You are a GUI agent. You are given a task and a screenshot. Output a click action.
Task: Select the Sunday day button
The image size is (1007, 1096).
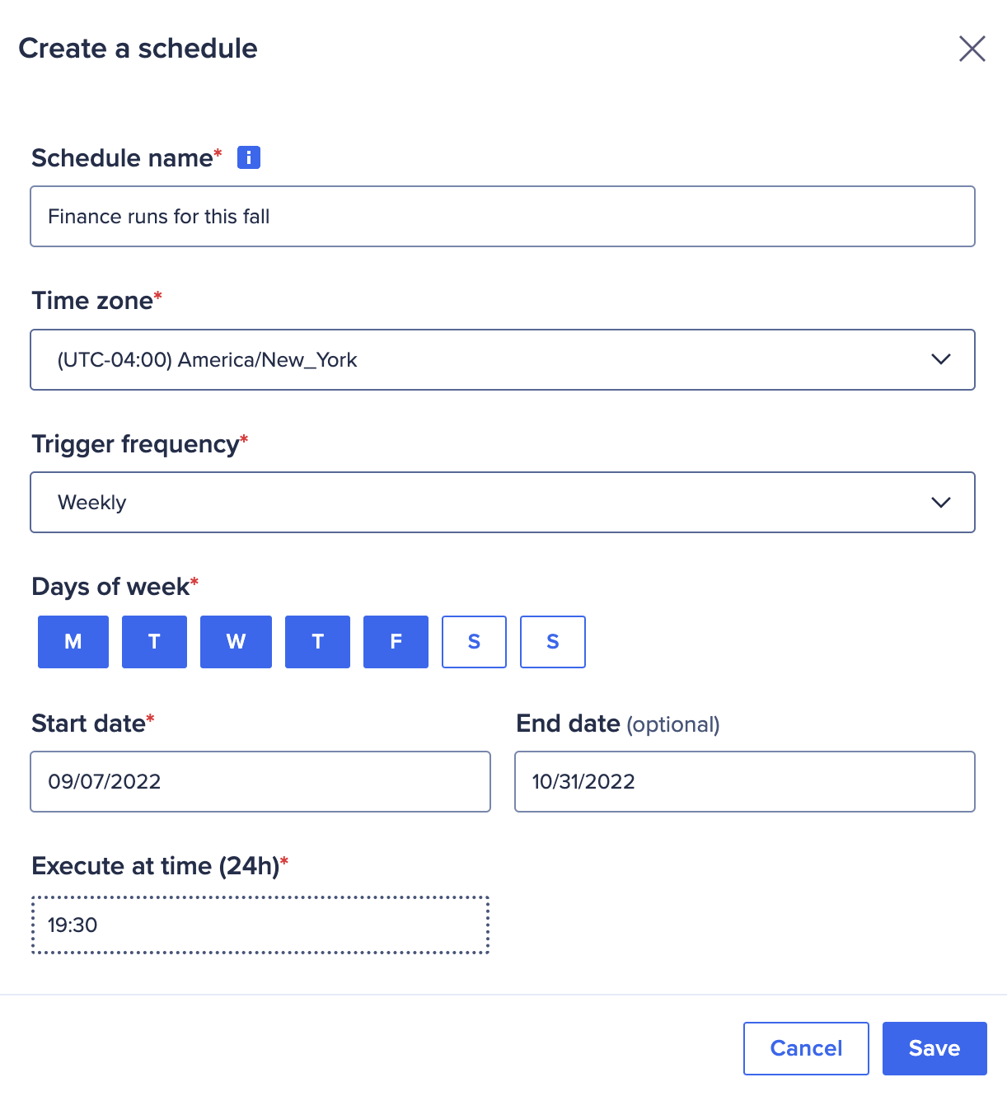tap(552, 641)
